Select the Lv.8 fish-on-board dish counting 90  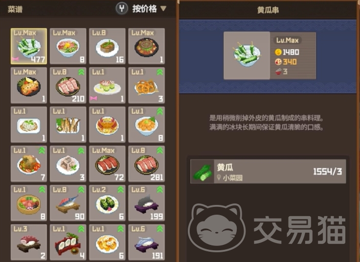(68, 202)
